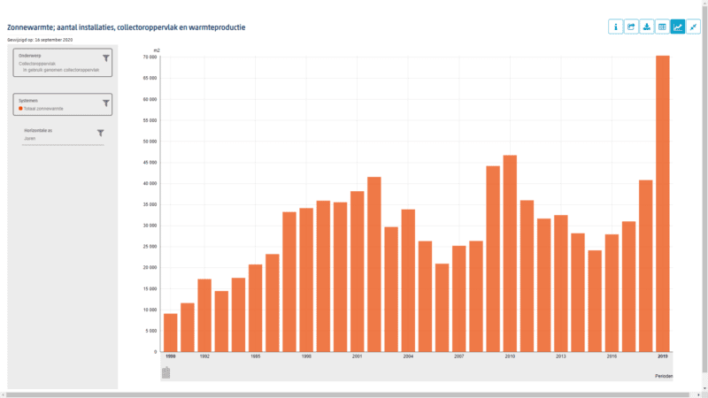
Task: Click the tall 2019 bar
Action: click(x=662, y=203)
